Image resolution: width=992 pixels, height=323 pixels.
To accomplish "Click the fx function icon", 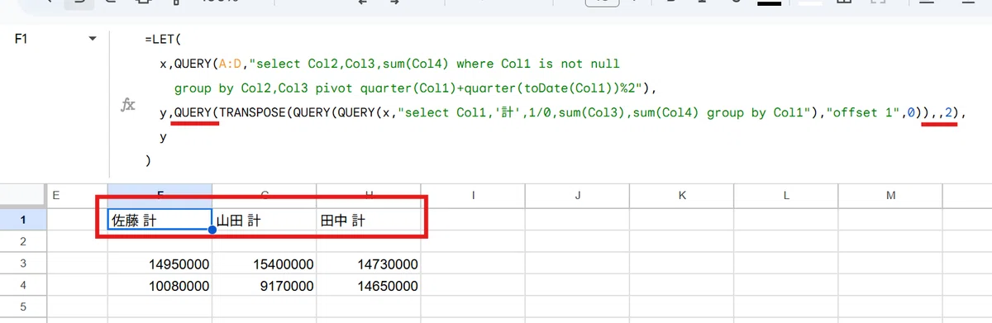I will click(128, 105).
